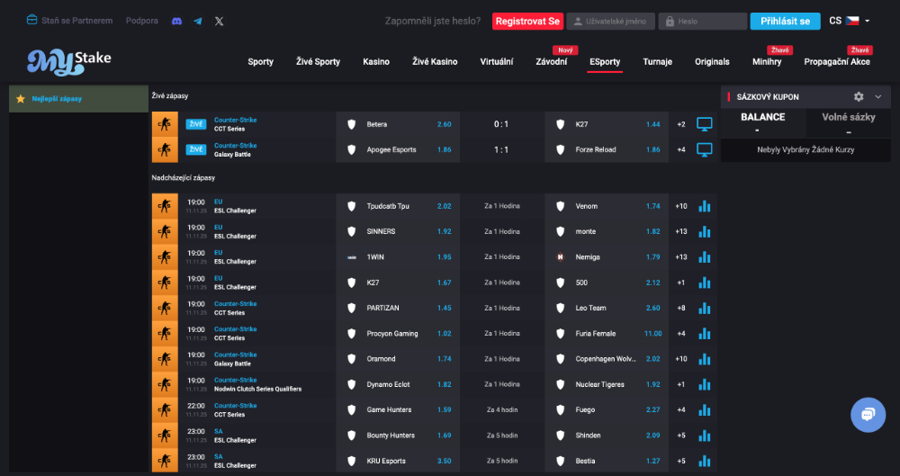900x476 pixels.
Task: Expand +13 more markets for 1WIN match
Action: tap(681, 257)
